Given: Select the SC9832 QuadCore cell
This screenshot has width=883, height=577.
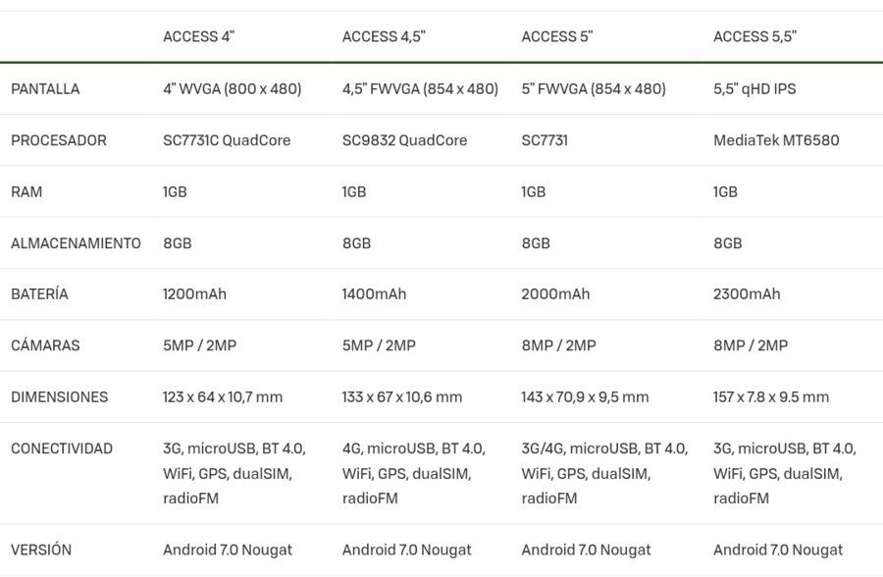Looking at the screenshot, I should (404, 140).
